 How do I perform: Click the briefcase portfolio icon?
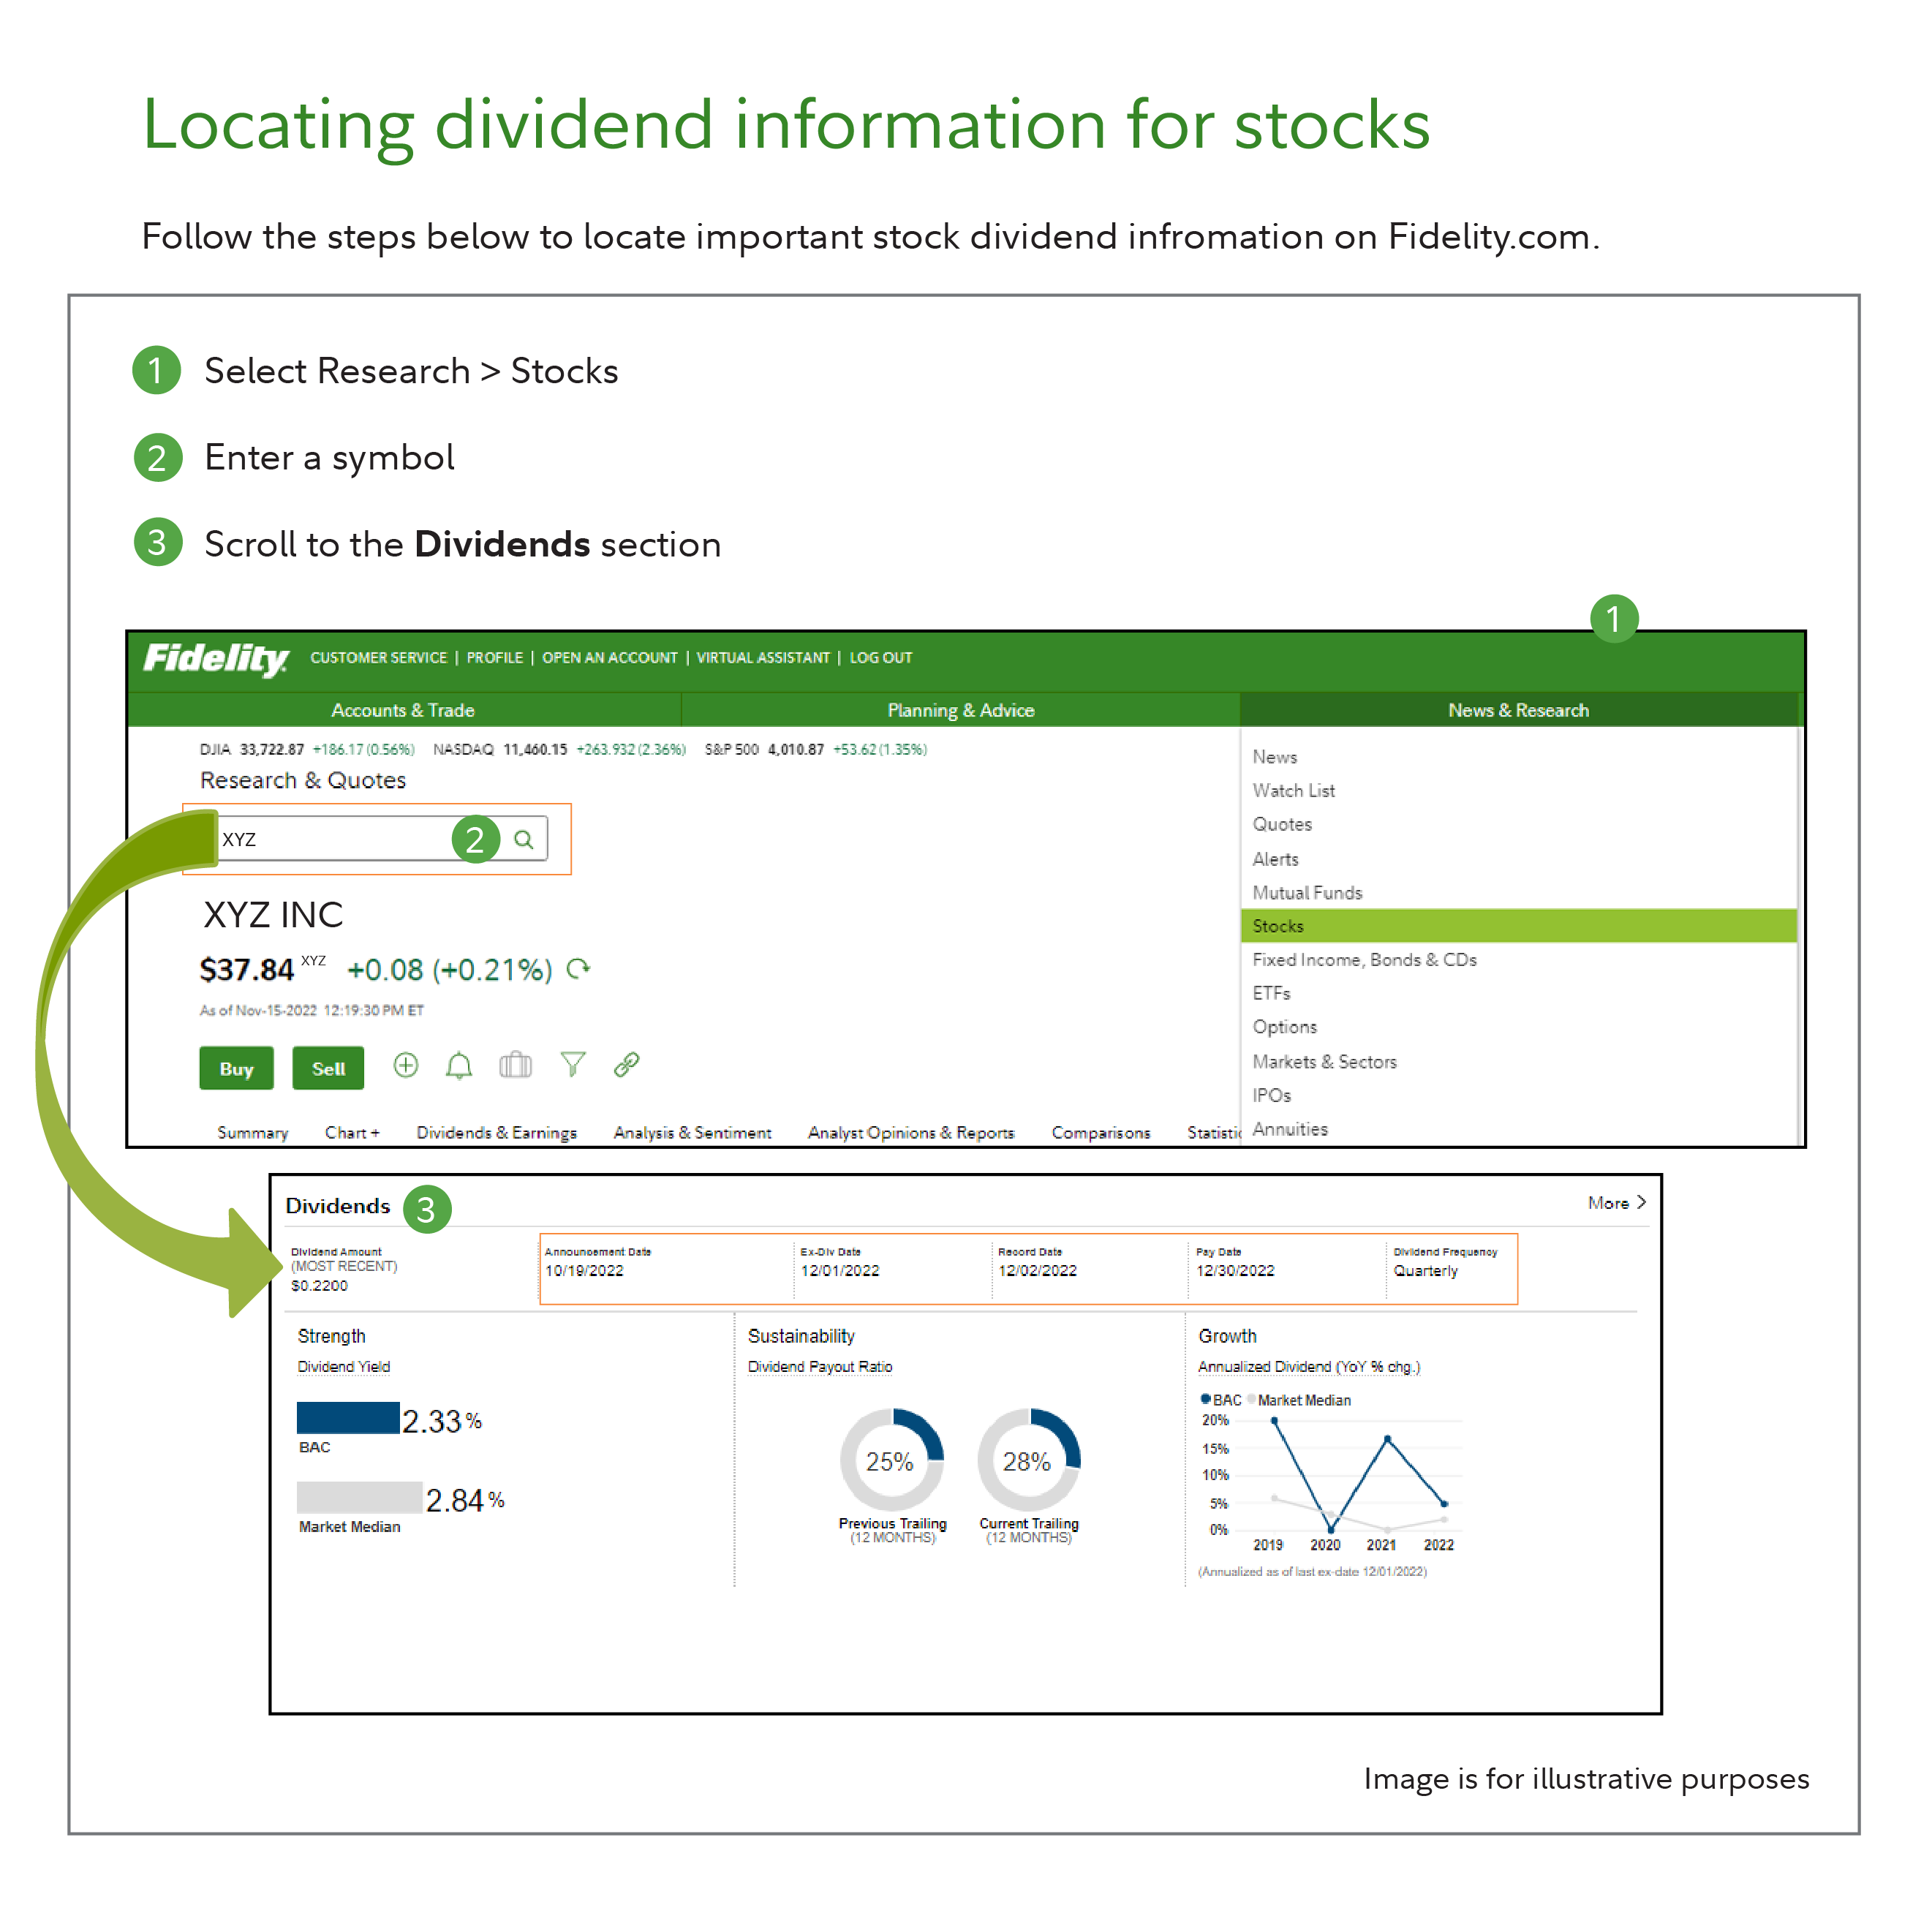(x=515, y=1065)
